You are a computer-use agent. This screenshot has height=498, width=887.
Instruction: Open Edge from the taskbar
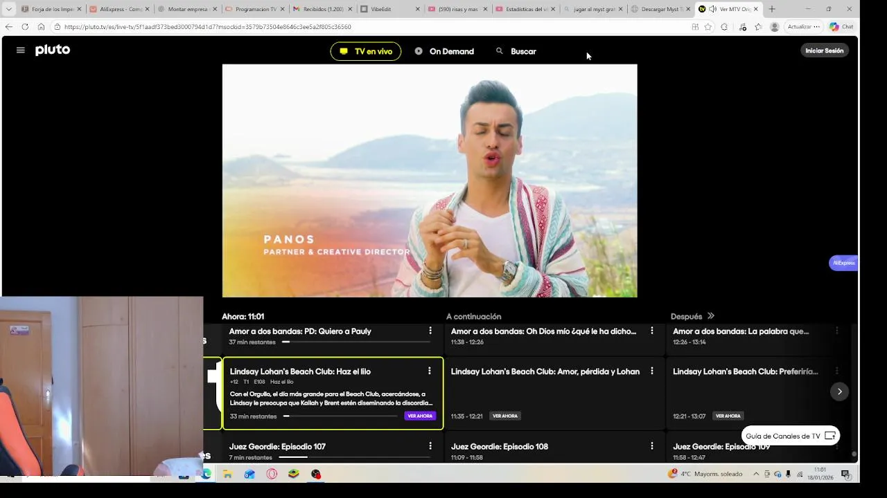[x=207, y=474]
